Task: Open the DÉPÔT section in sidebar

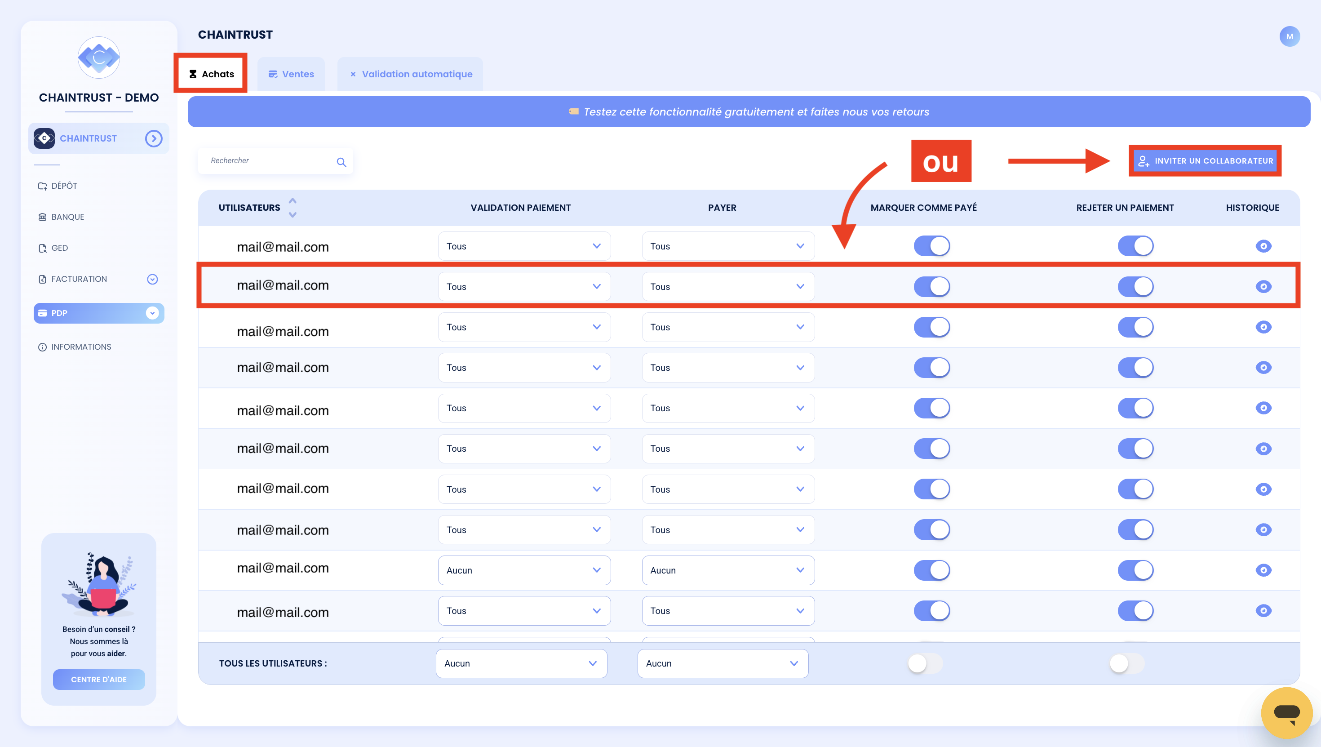Action: click(58, 186)
